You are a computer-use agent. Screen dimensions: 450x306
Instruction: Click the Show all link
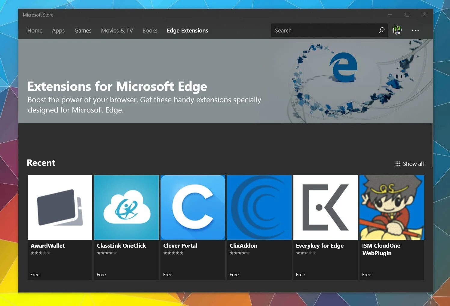[x=413, y=164]
